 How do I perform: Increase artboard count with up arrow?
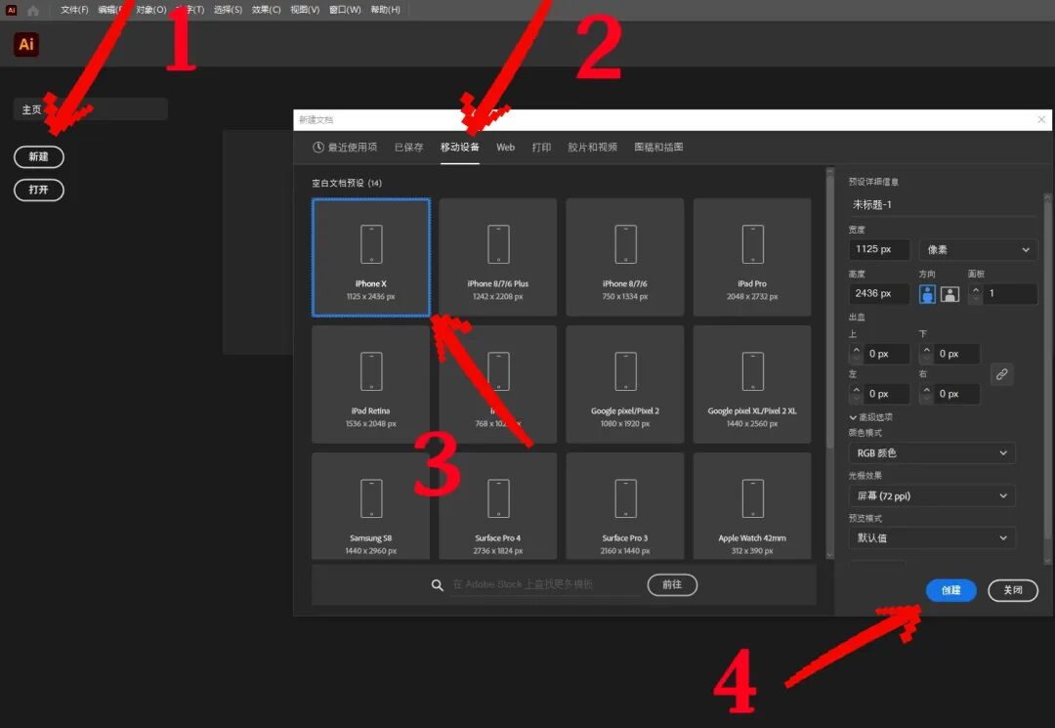976,289
